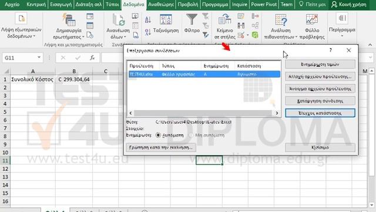Screen dimensions: 376x212
Task: Click Κοινή χρήση share button
Action: 349,4
